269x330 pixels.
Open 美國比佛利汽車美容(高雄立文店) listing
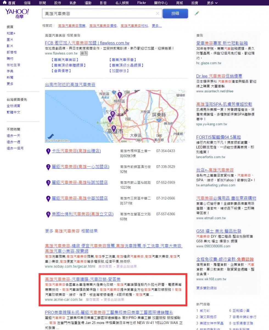(83, 214)
